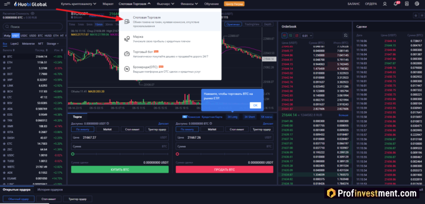Switch to История ордеров tab
Image resolution: width=425 pixels, height=204 pixels.
pyautogui.click(x=50, y=189)
